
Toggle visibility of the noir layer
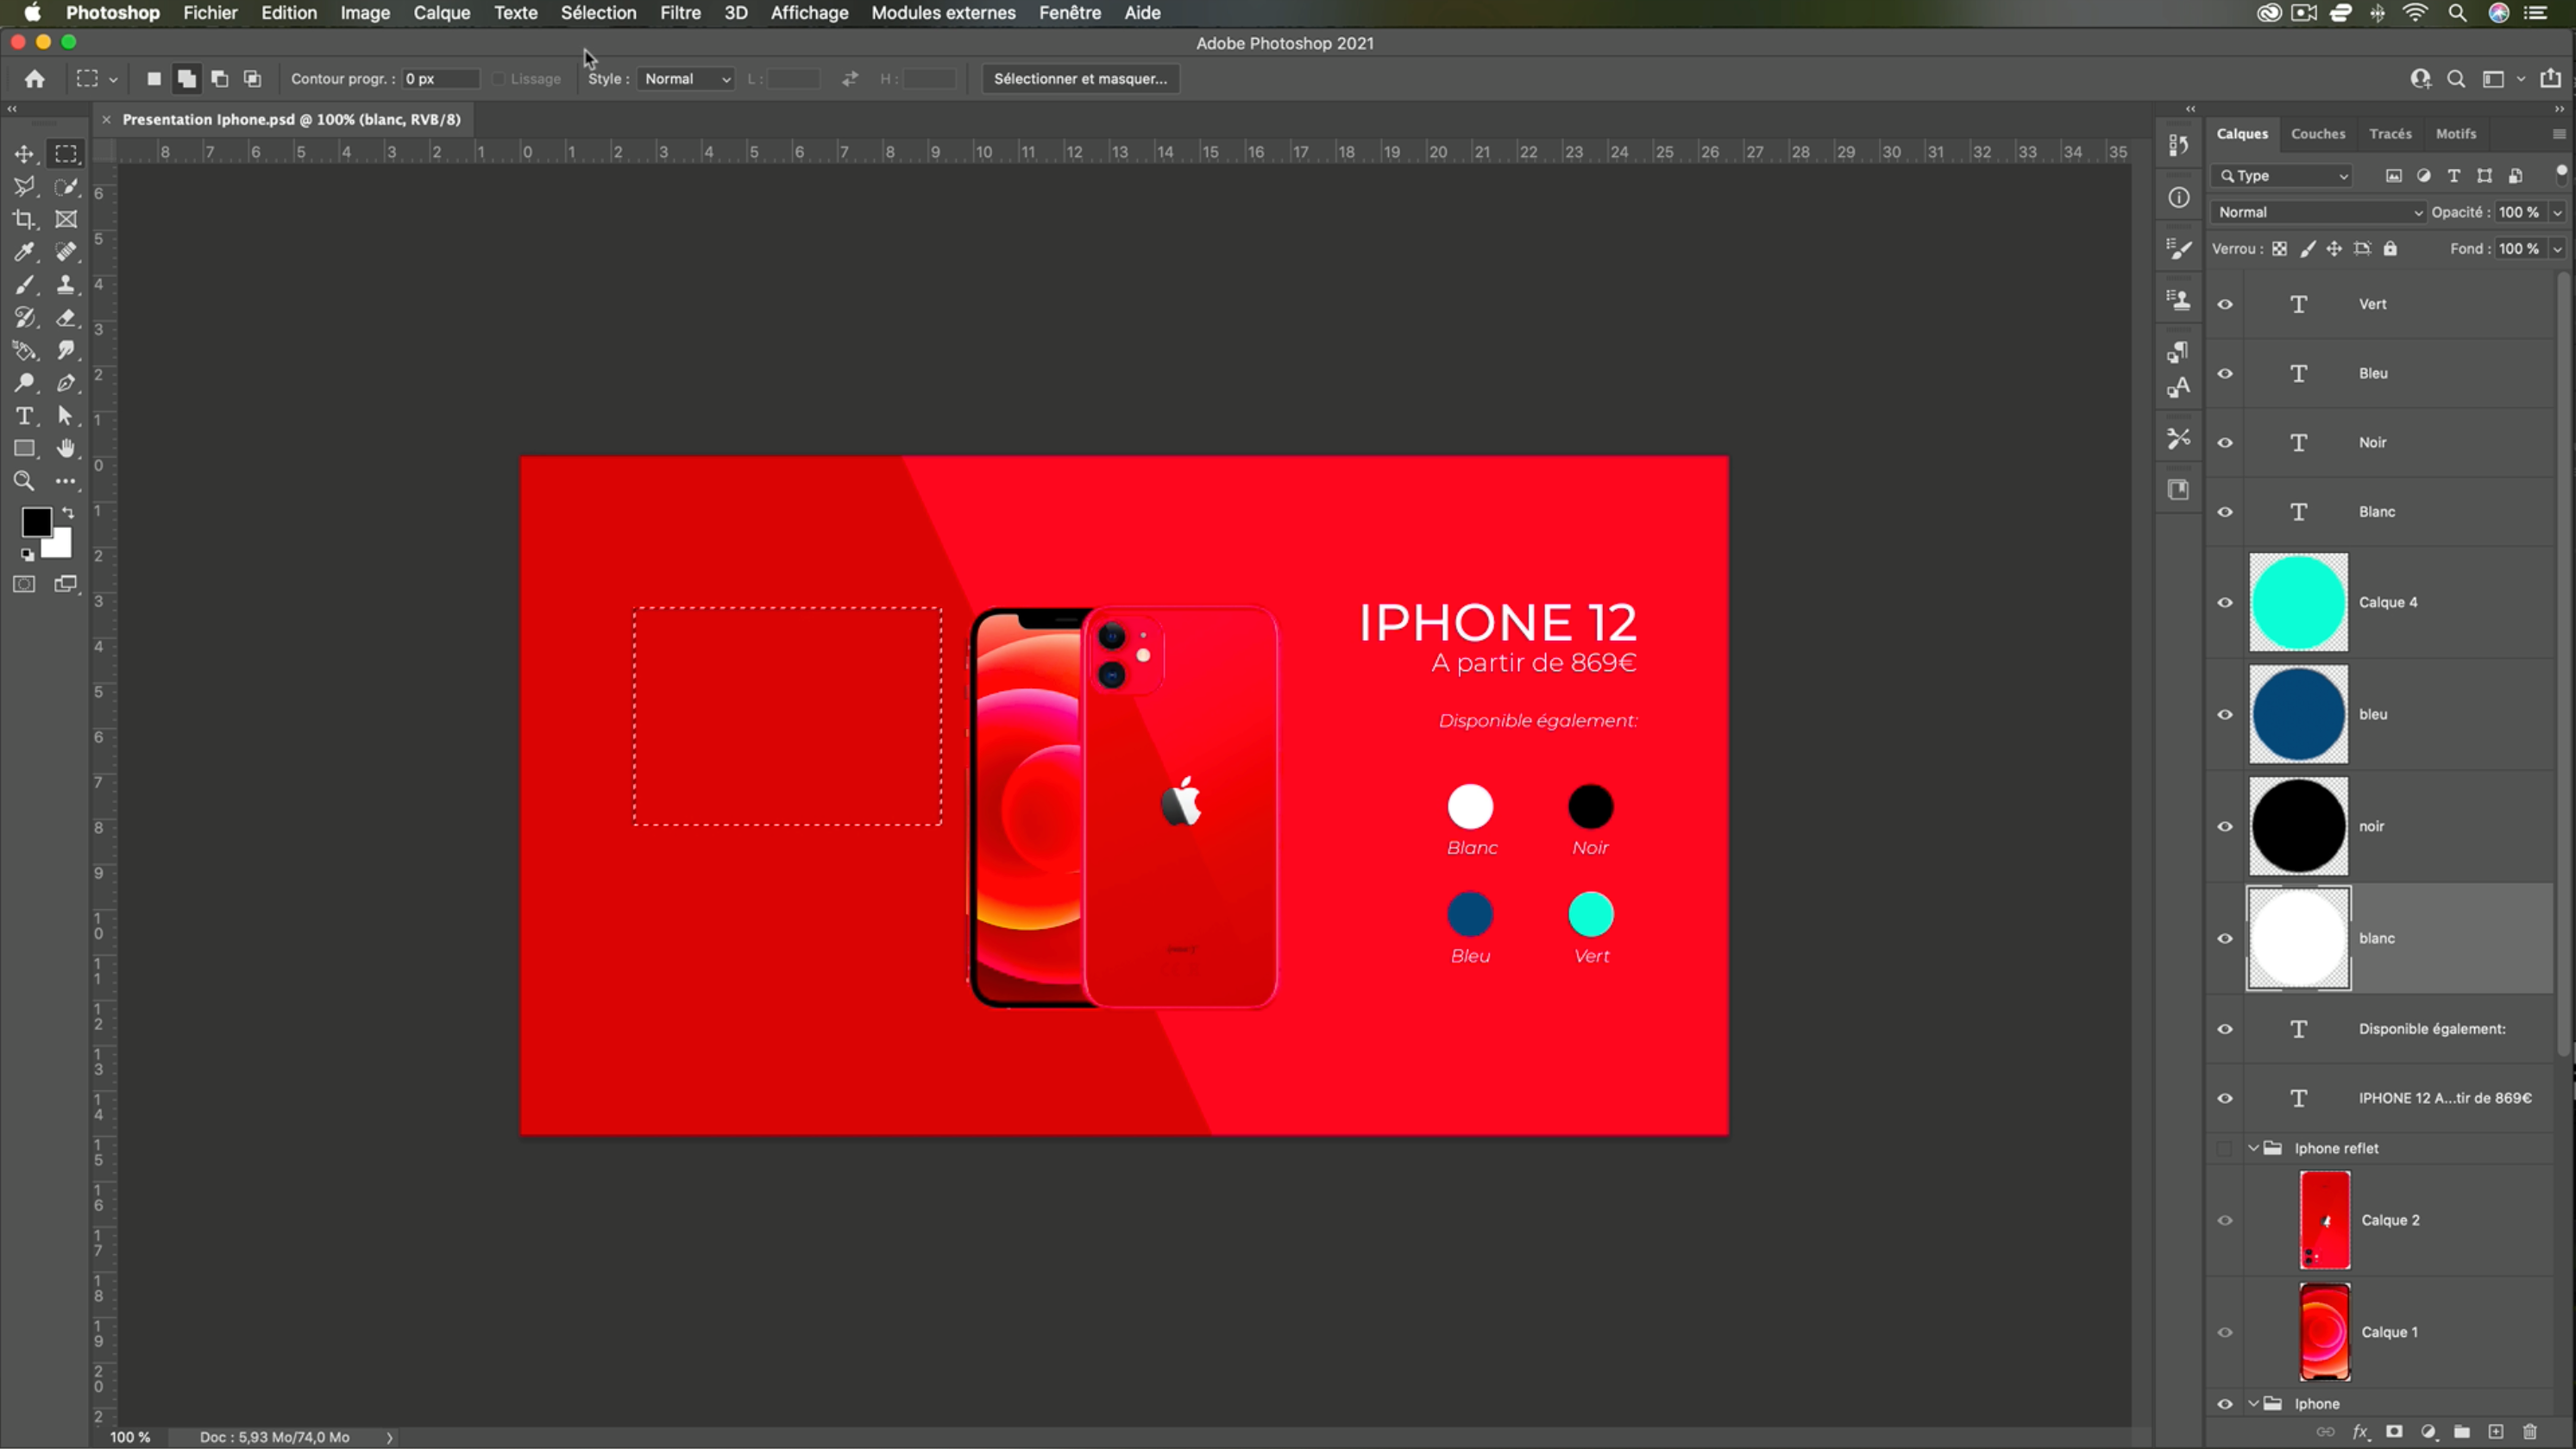point(2225,826)
